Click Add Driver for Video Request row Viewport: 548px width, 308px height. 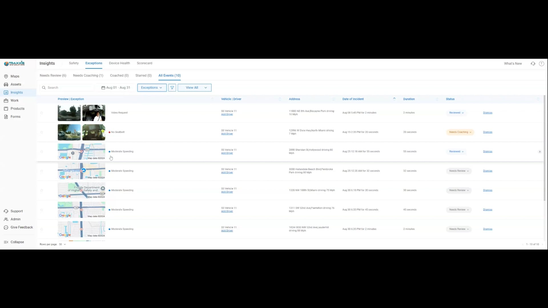click(227, 114)
